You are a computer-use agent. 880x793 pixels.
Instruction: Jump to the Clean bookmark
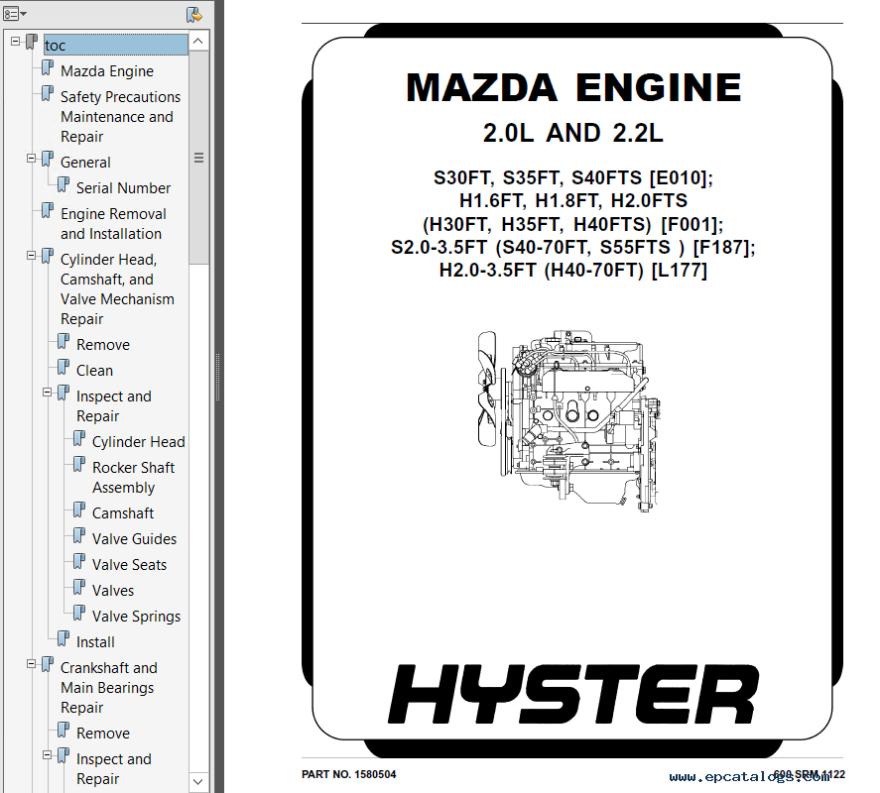click(x=94, y=370)
